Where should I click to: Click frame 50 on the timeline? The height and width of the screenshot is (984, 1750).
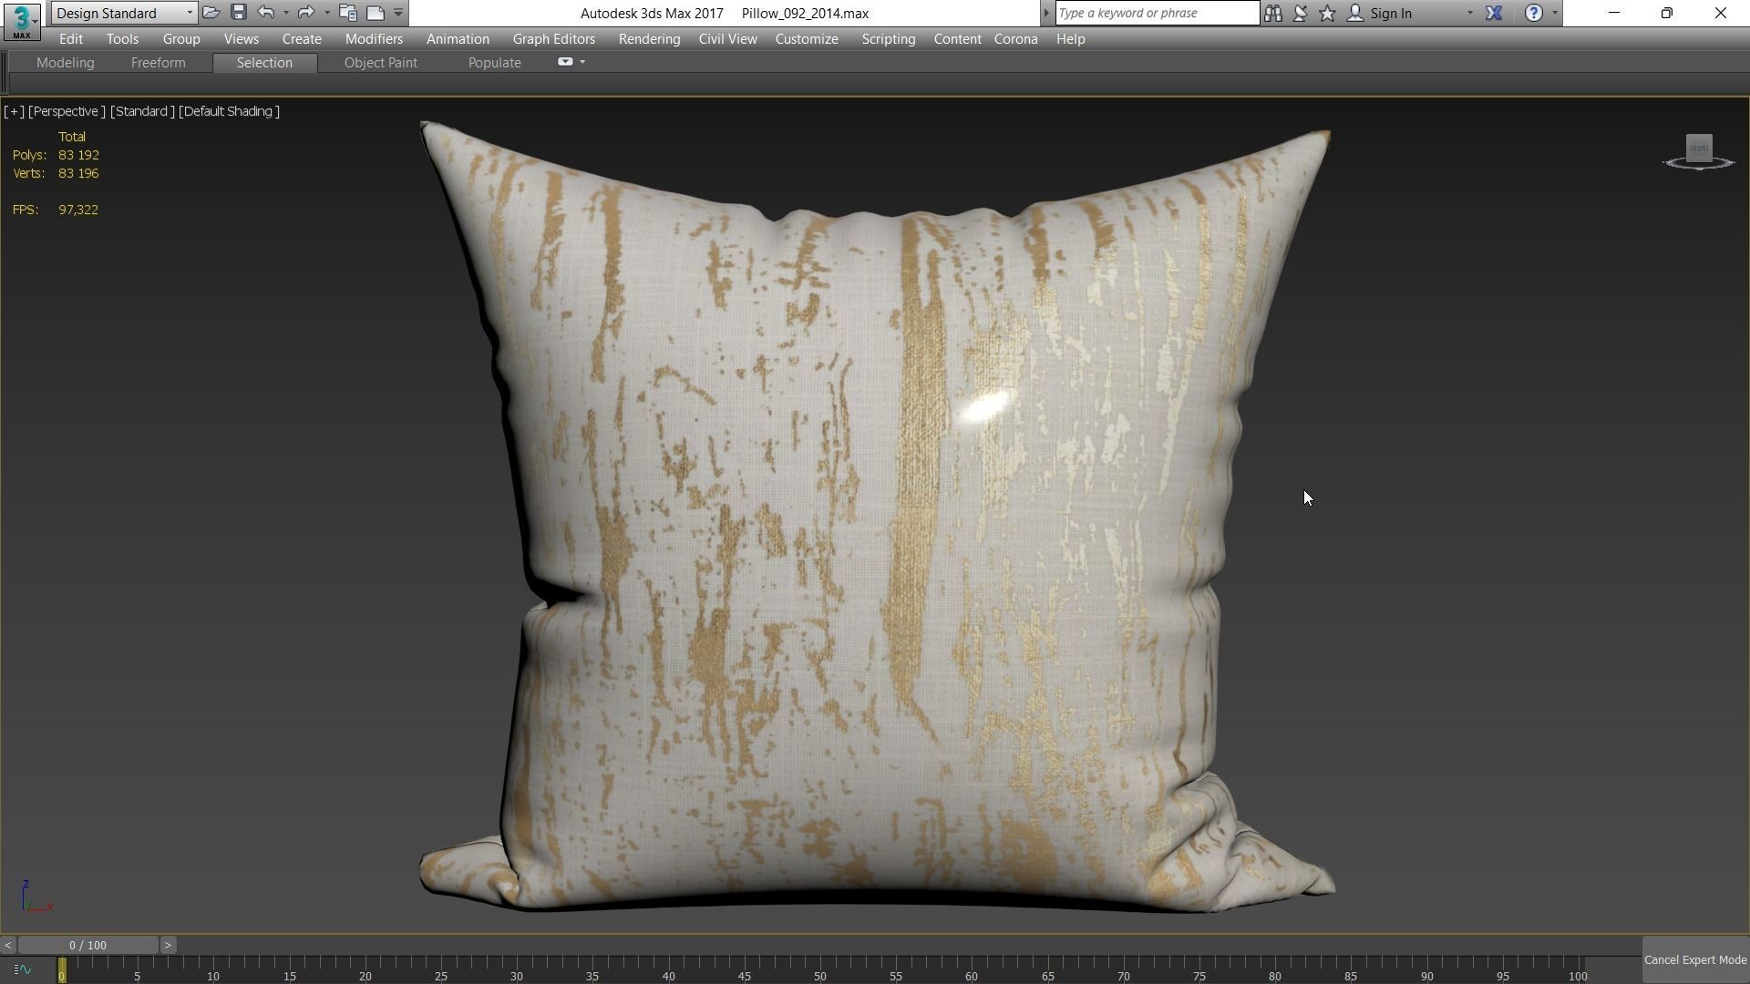(819, 975)
